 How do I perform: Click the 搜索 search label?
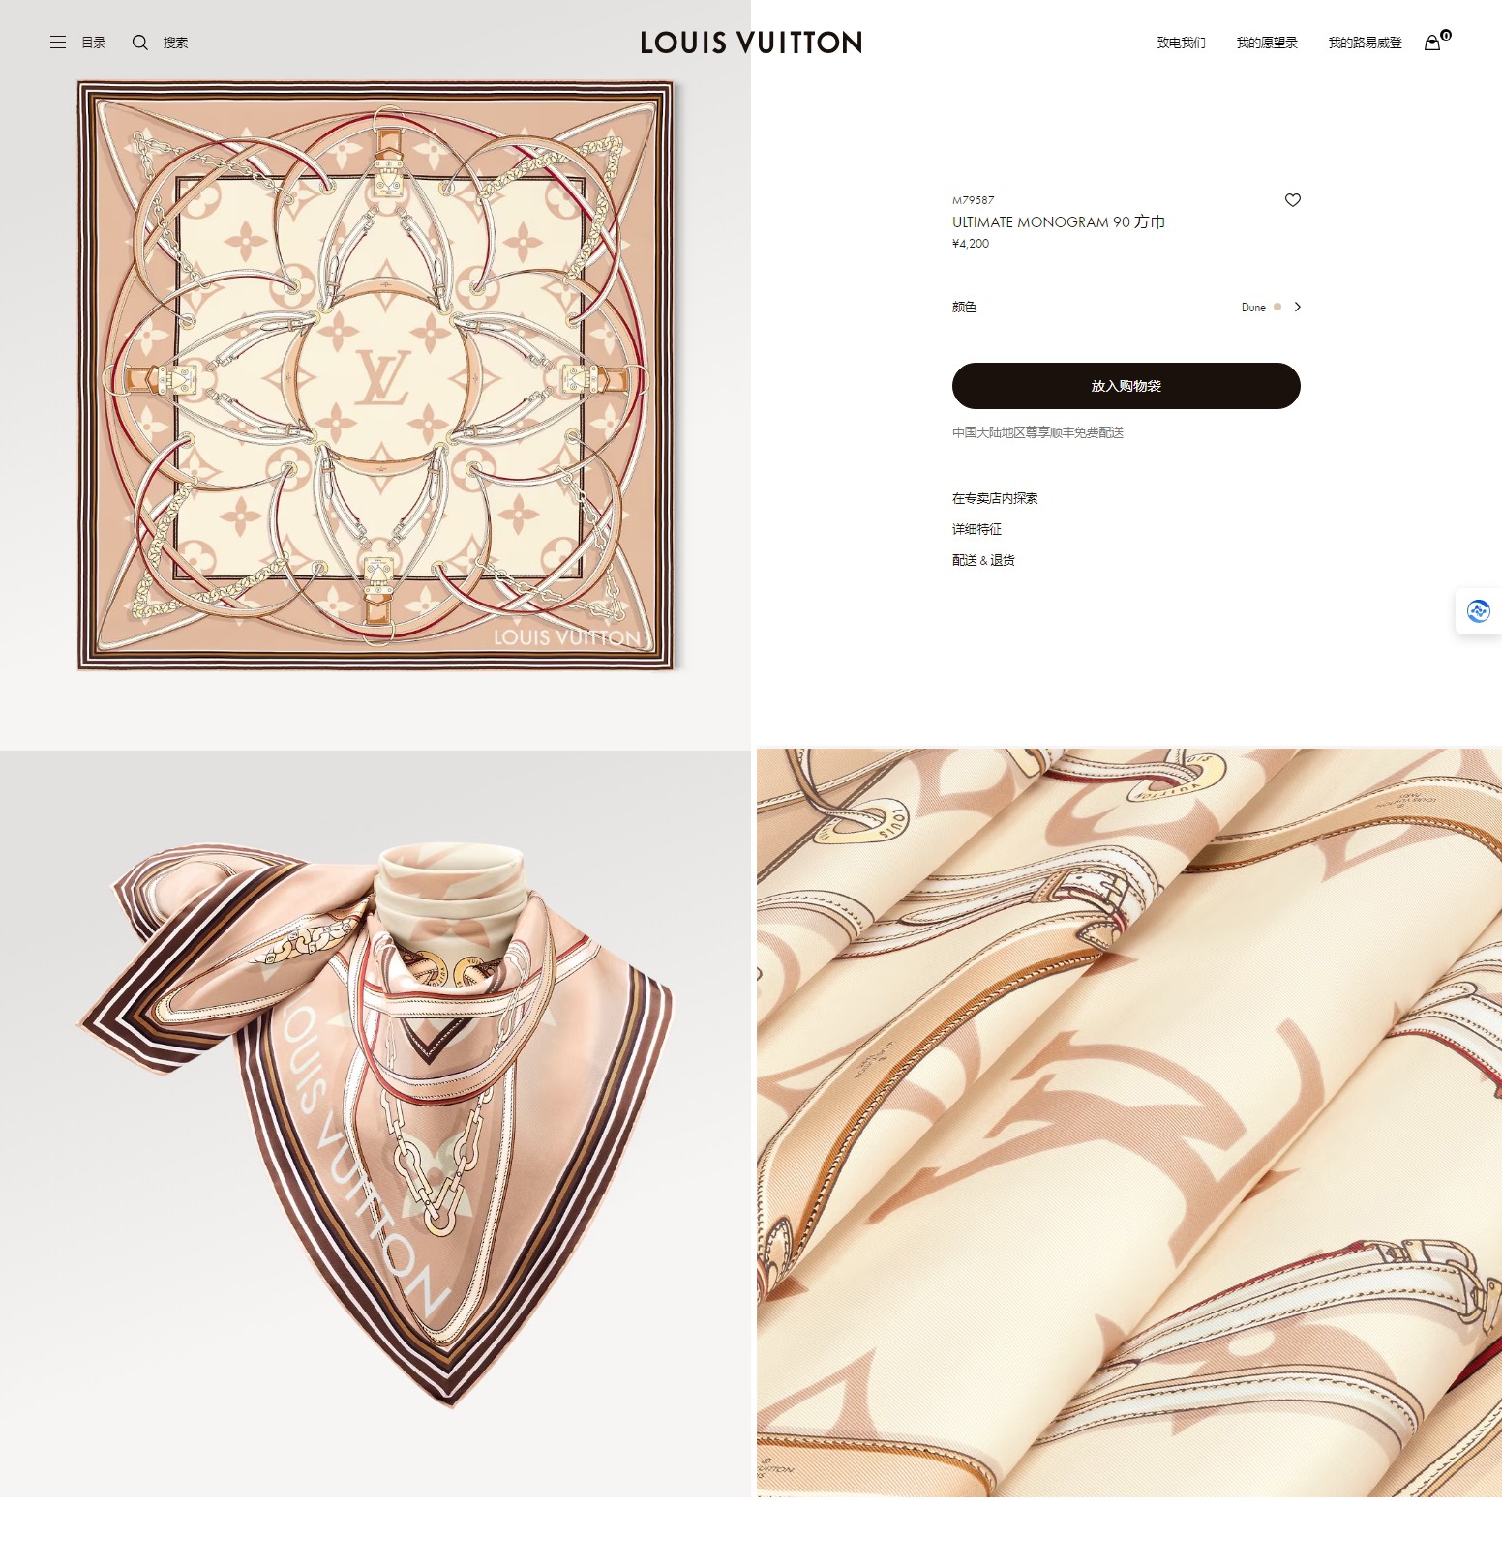175,43
